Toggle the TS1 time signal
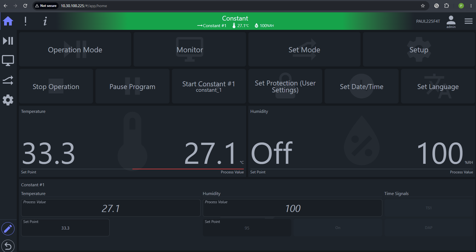This screenshot has height=252, width=476. 429,208
